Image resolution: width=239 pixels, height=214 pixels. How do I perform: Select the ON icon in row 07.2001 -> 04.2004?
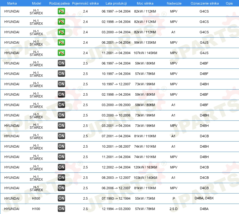tap(61, 136)
